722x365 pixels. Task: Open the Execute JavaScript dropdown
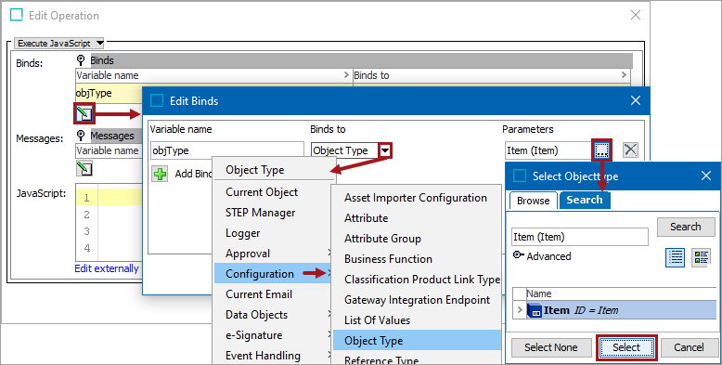pos(59,44)
